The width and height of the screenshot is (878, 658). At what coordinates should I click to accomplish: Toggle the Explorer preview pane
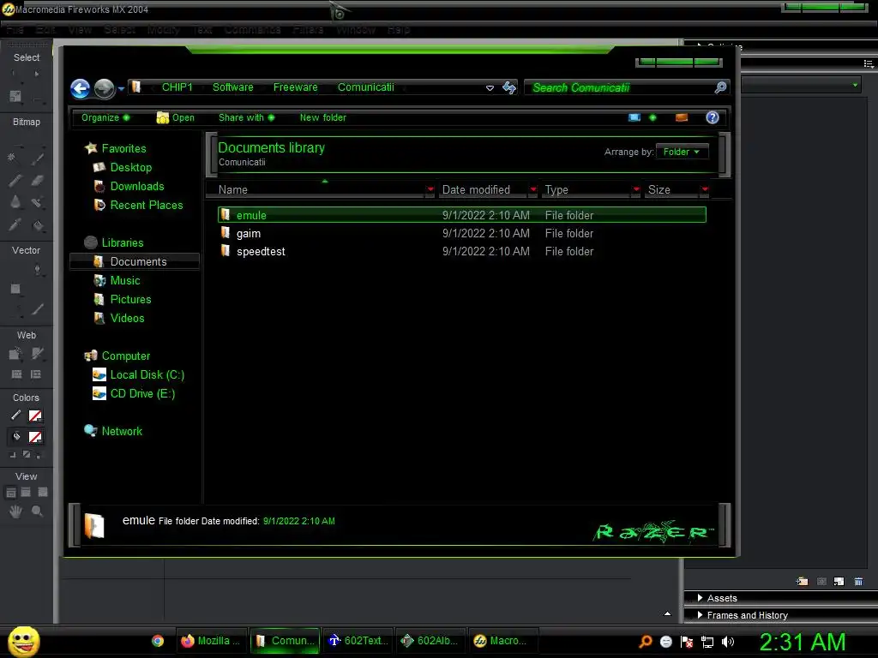(x=682, y=117)
